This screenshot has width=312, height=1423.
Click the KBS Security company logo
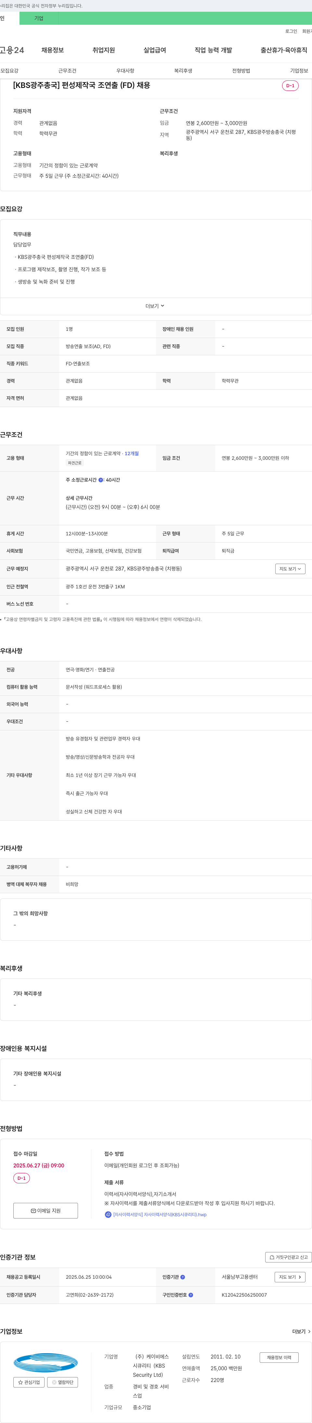[46, 1362]
